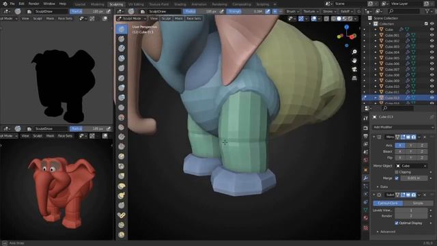
Task: Toggle camera view icon in the viewport
Action: (x=354, y=69)
